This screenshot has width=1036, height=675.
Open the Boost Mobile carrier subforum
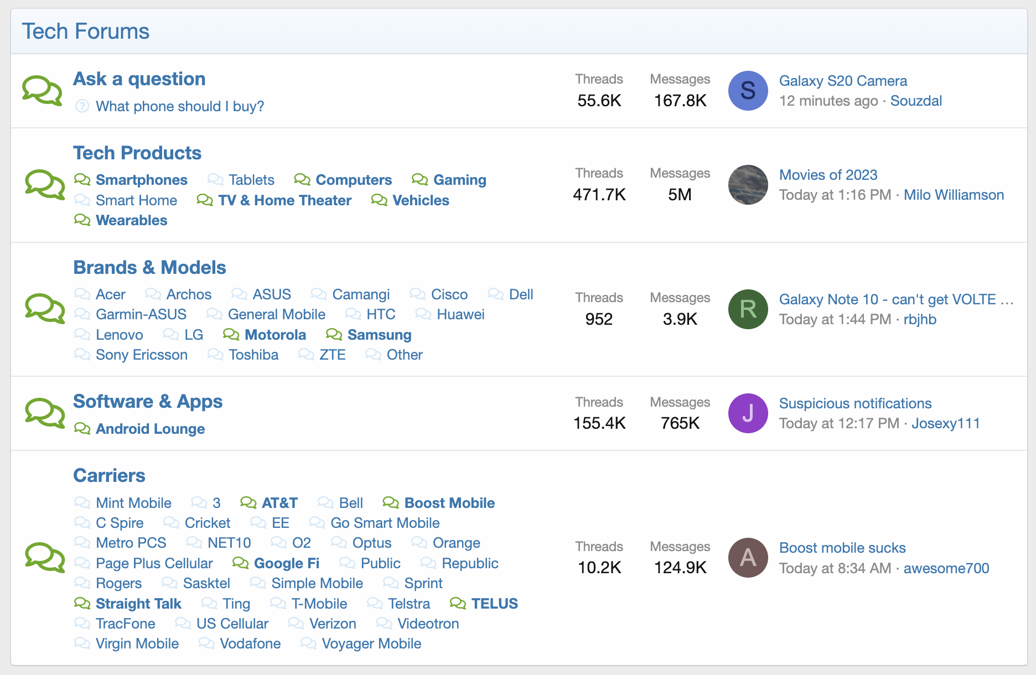(x=449, y=503)
